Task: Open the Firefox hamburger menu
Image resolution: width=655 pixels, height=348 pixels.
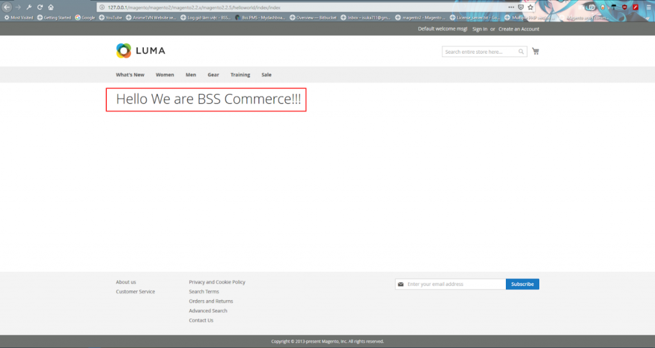Action: (x=649, y=7)
